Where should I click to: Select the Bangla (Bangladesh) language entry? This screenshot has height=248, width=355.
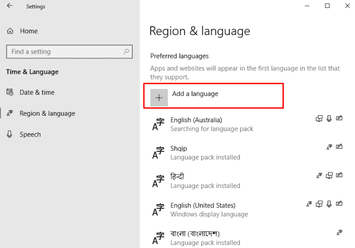(195, 234)
